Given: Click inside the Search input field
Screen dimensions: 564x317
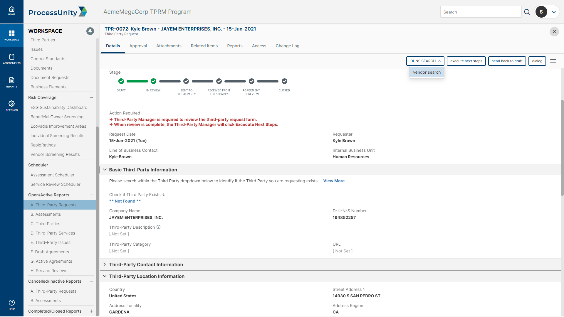Looking at the screenshot, I should [481, 12].
